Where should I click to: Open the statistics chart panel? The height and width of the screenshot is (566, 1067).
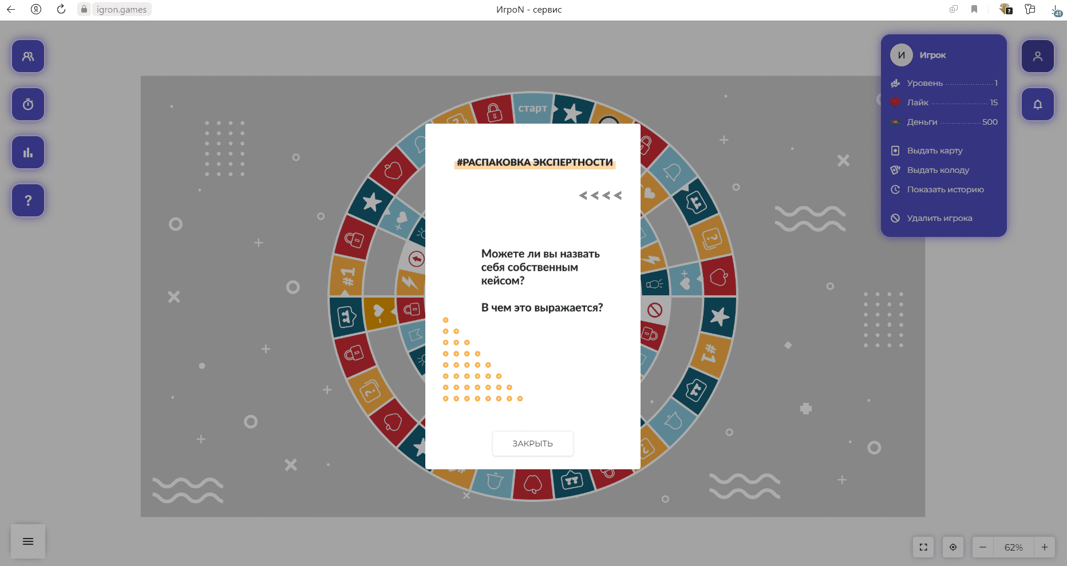coord(28,152)
